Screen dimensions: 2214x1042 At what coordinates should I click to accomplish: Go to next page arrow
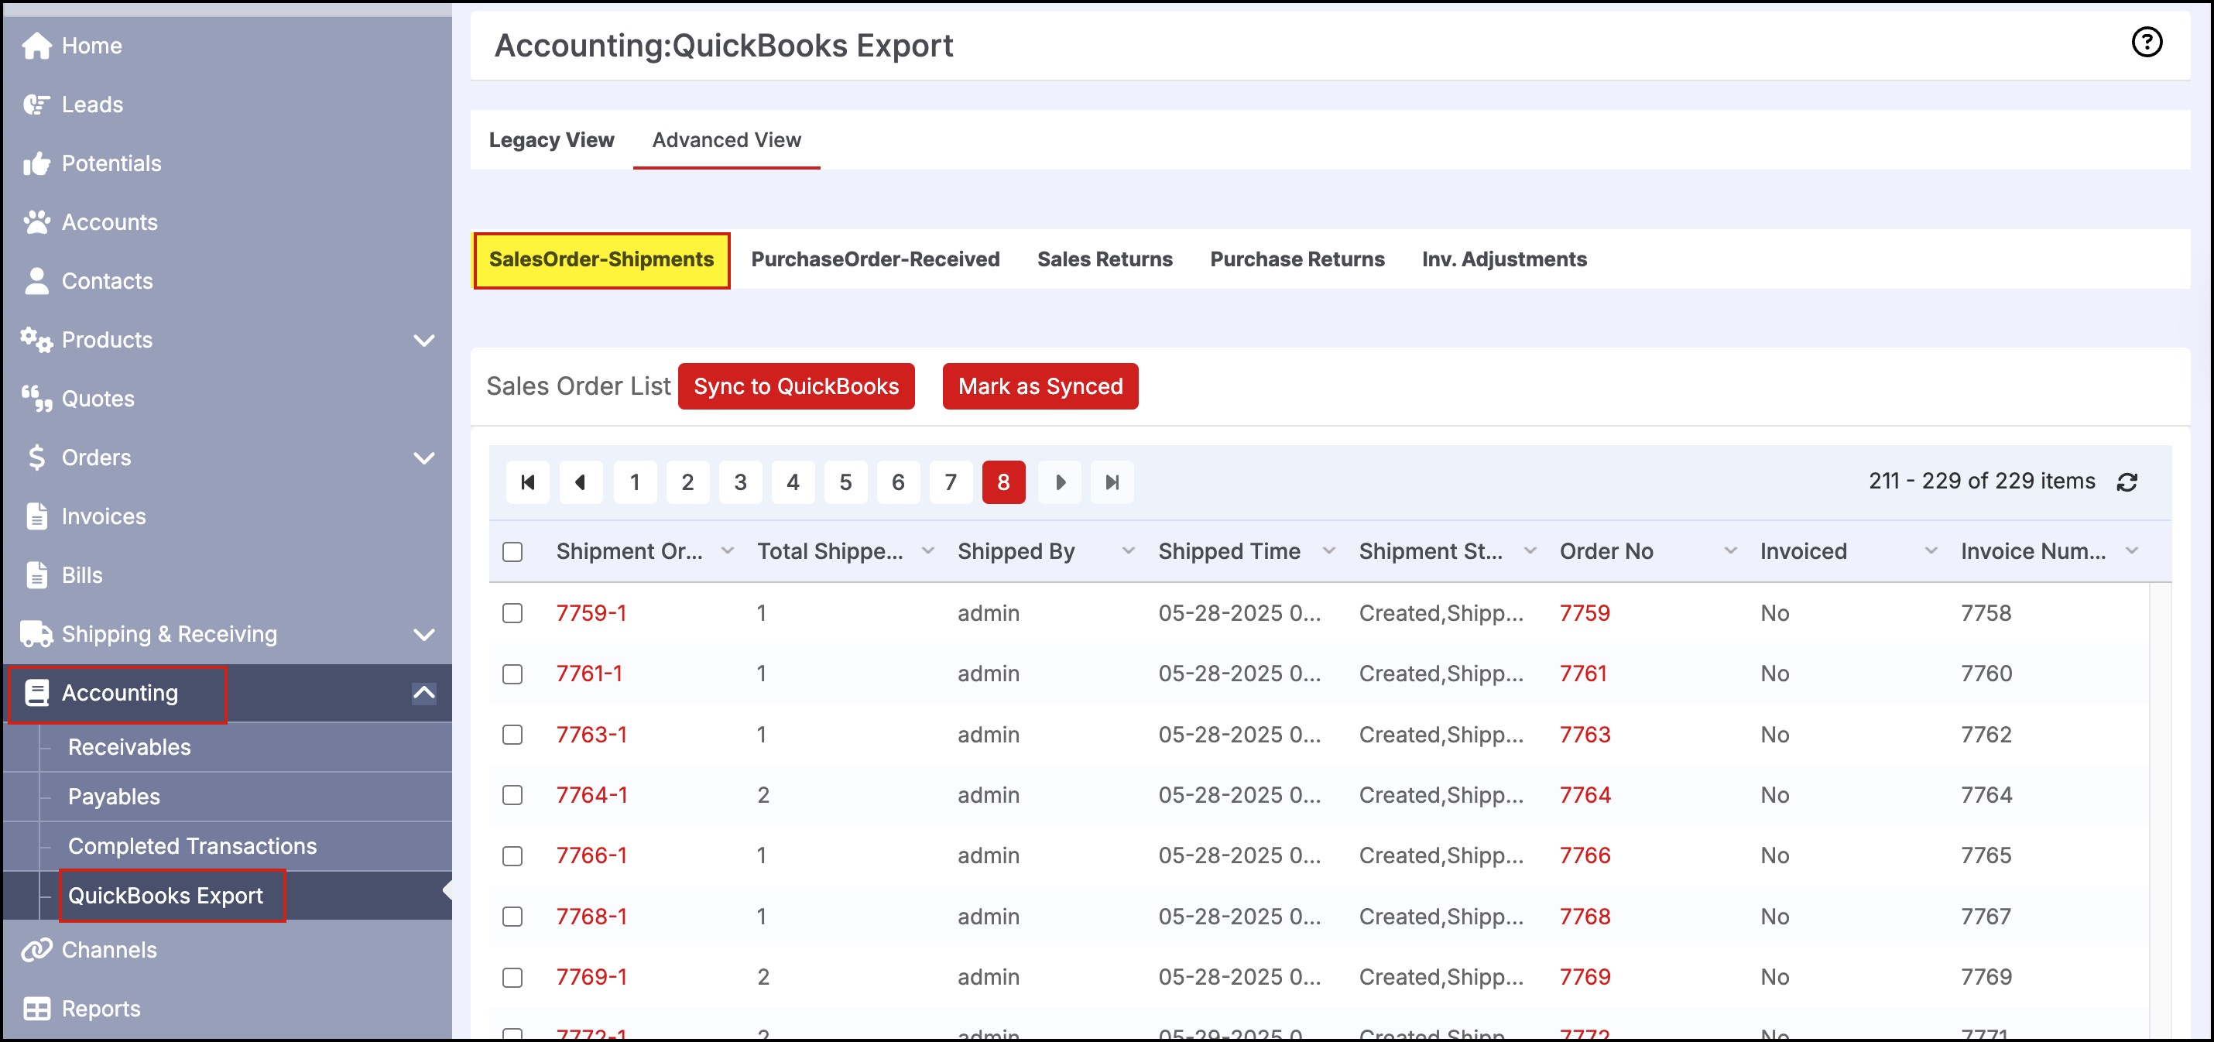coord(1060,482)
